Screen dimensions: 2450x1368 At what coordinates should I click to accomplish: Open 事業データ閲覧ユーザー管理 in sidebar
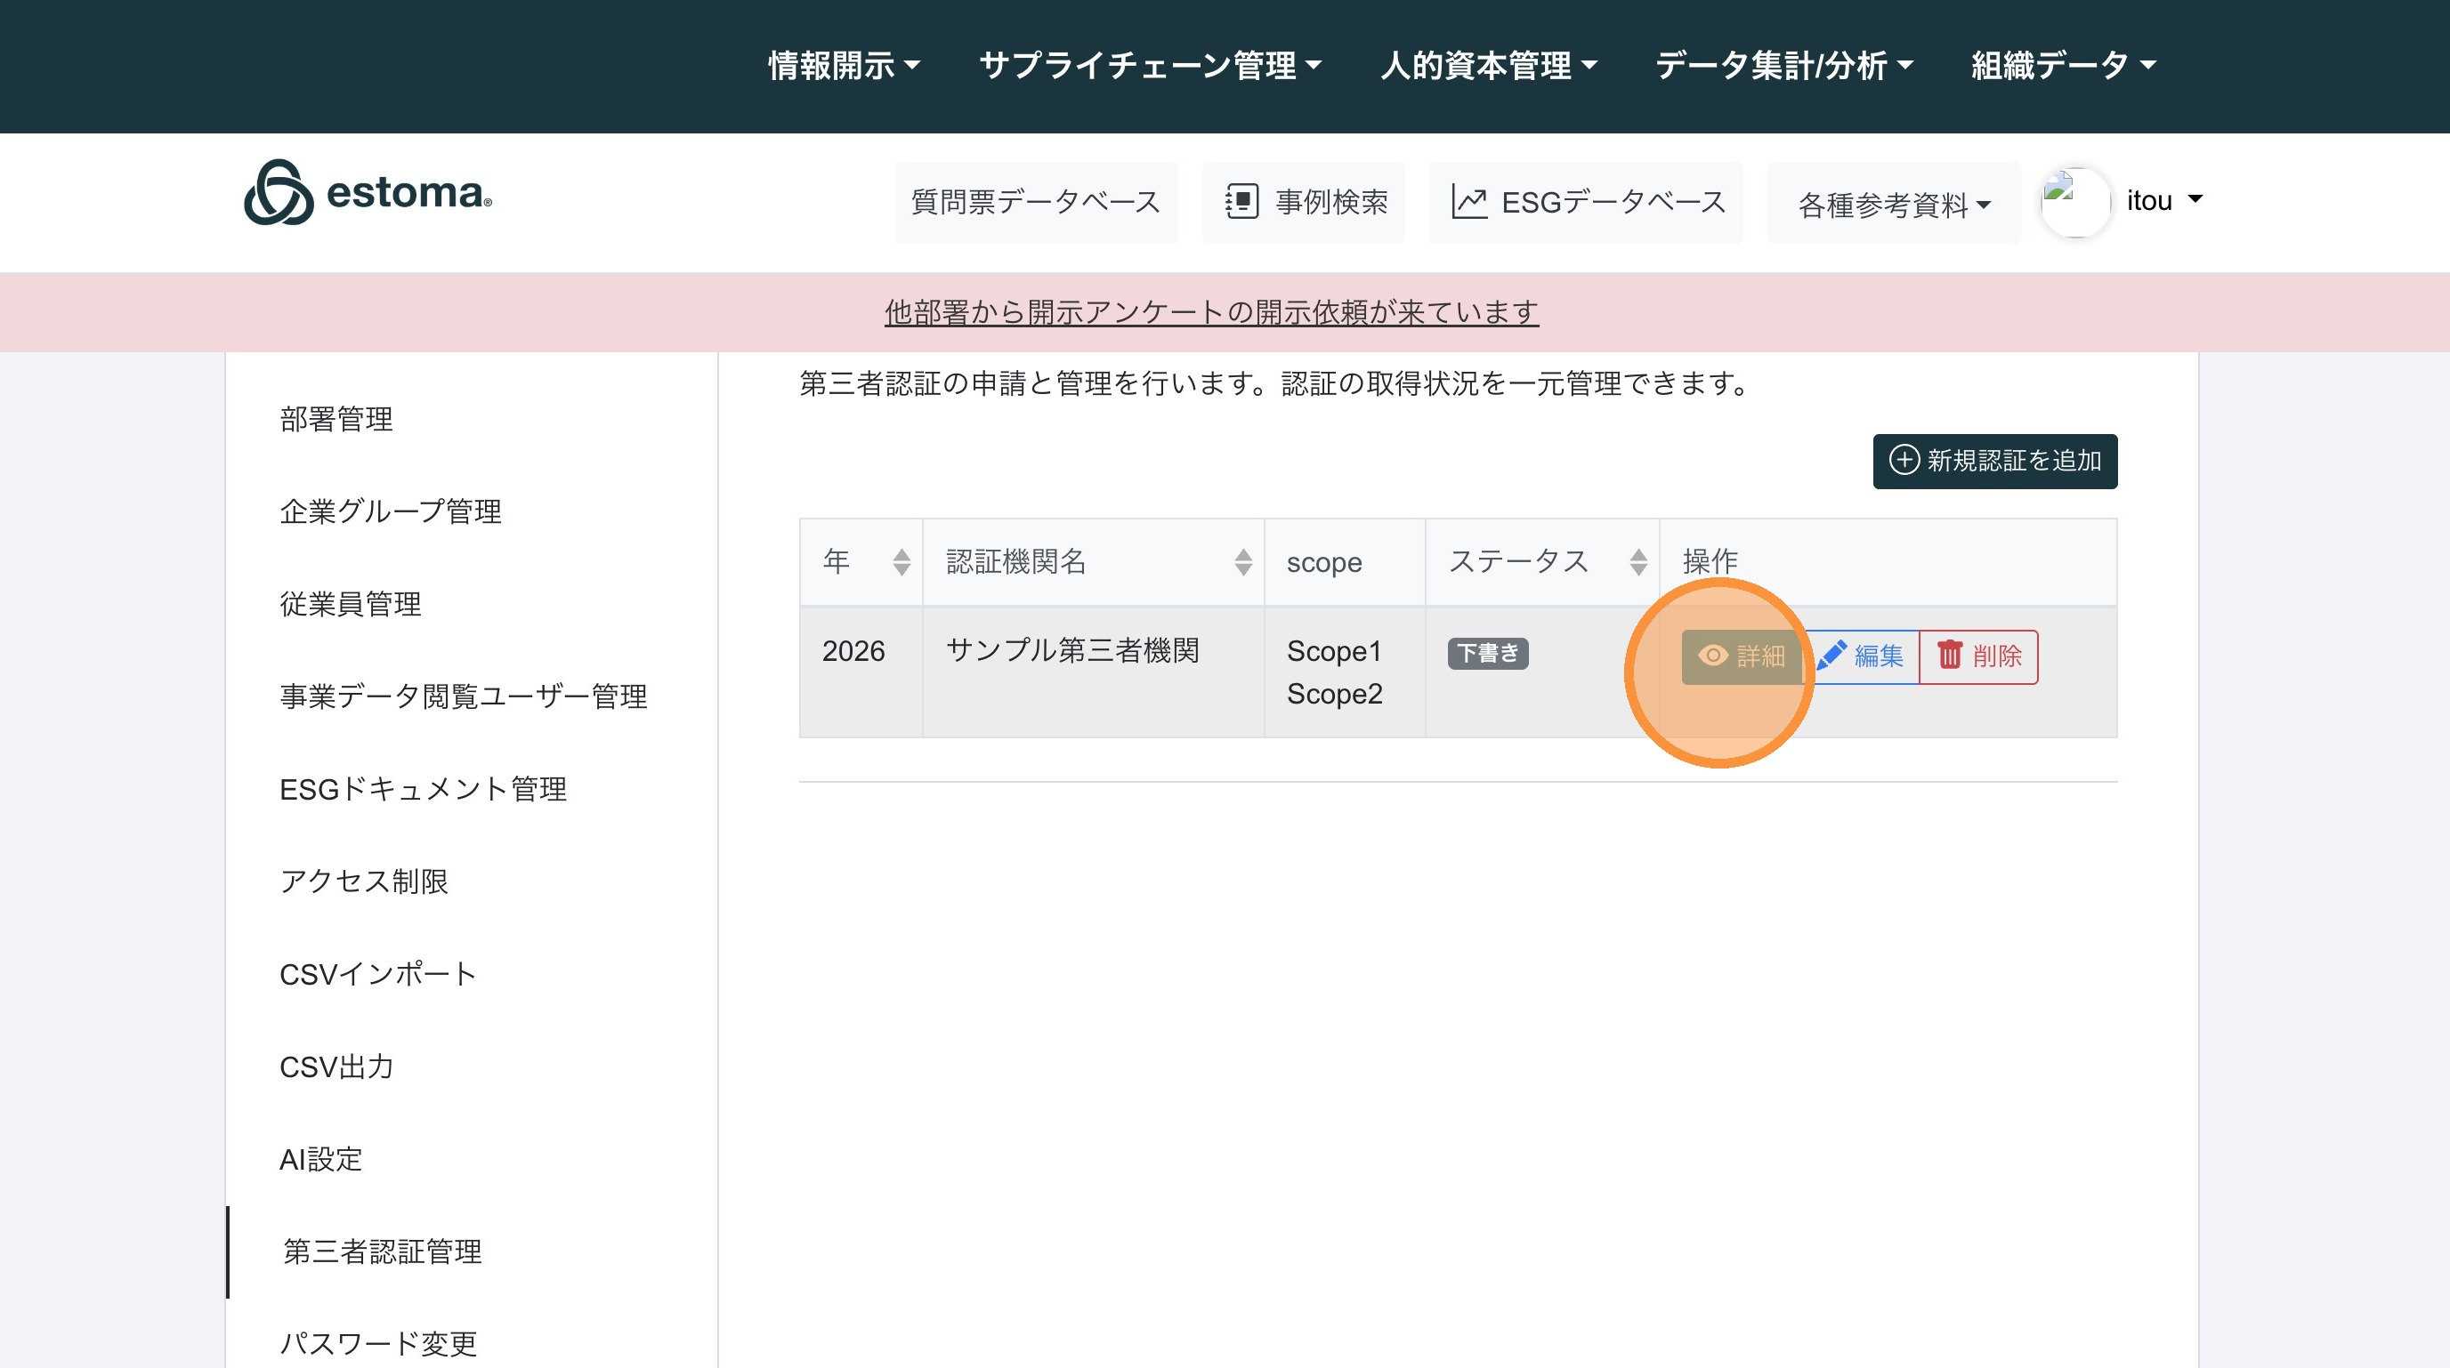click(463, 696)
